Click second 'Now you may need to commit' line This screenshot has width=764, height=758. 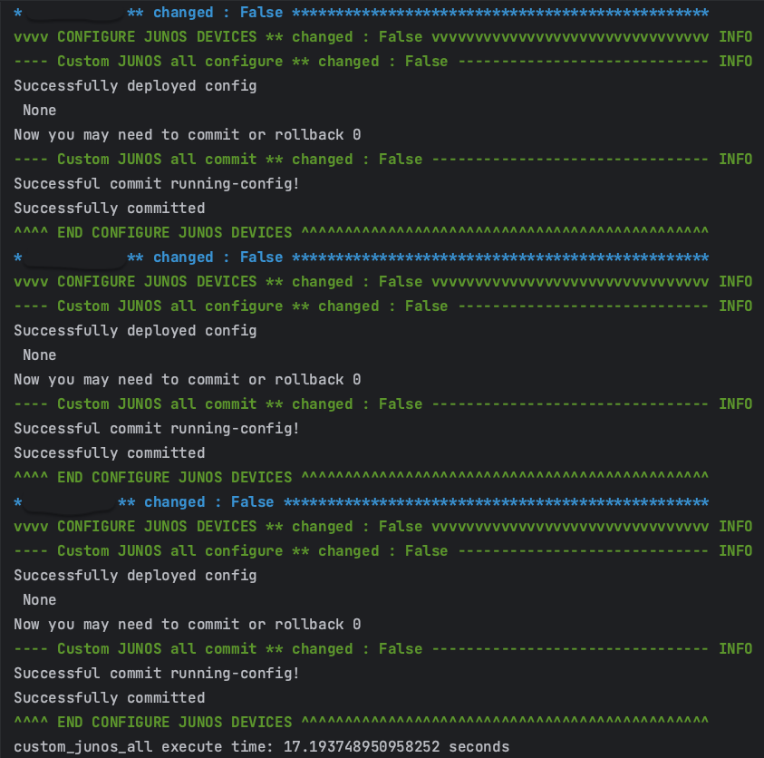[187, 380]
